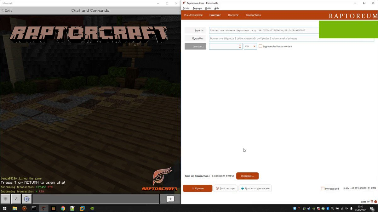Open Google Chrome from the taskbar
Image resolution: width=378 pixels, height=212 pixels.
coord(63,208)
